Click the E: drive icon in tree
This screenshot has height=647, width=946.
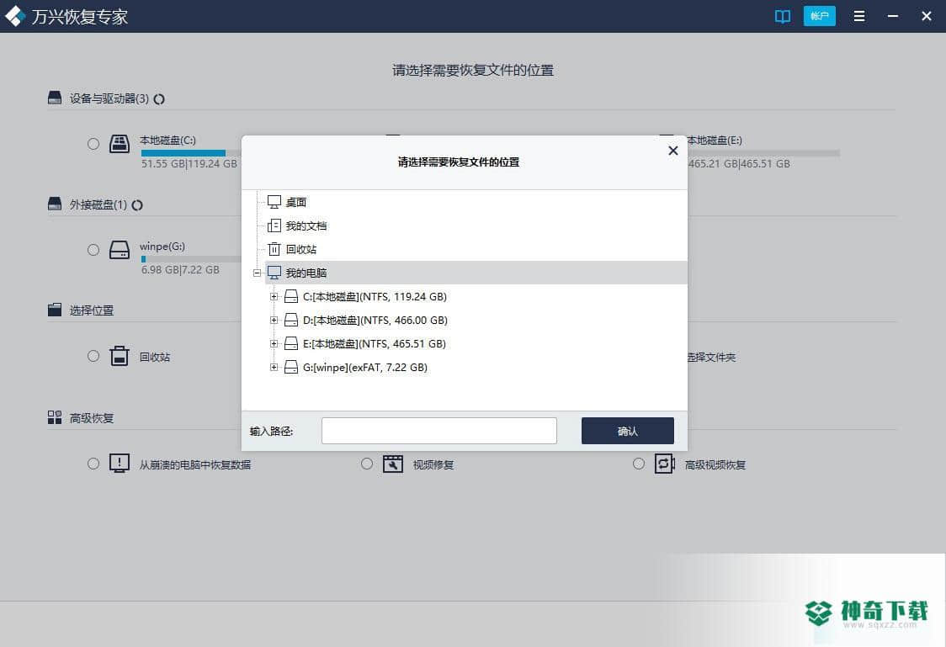(291, 343)
